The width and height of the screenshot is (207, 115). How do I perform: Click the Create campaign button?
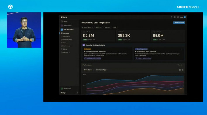point(179,23)
